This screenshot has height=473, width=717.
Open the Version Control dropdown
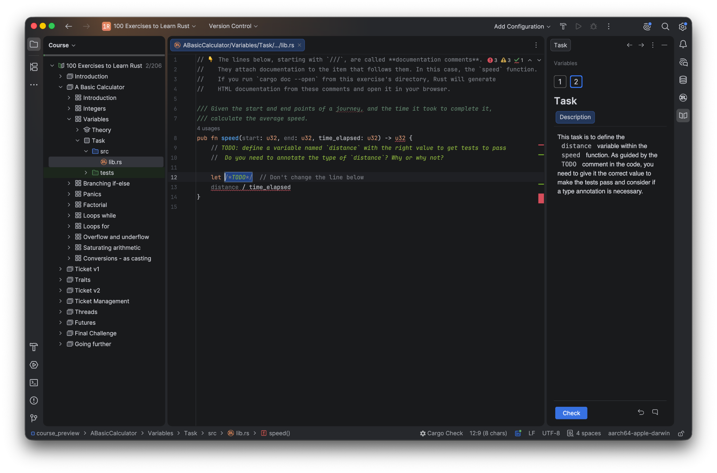click(233, 26)
